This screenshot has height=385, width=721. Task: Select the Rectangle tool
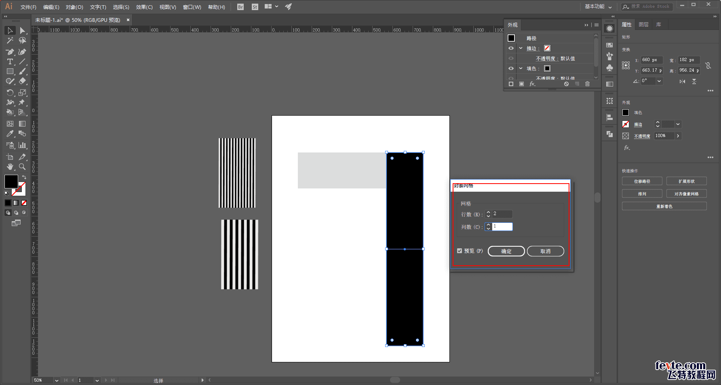point(10,72)
